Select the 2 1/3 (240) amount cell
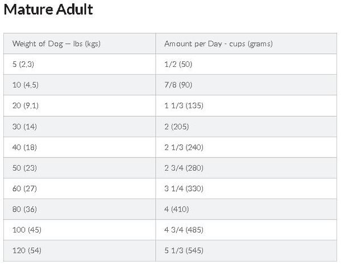The width and height of the screenshot is (341, 266). coord(184,147)
